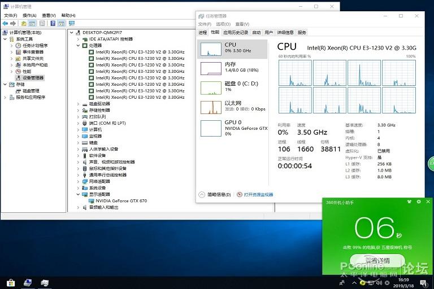Open 文件(F) menu in Task Manager
The height and width of the screenshot is (289, 434).
[205, 24]
